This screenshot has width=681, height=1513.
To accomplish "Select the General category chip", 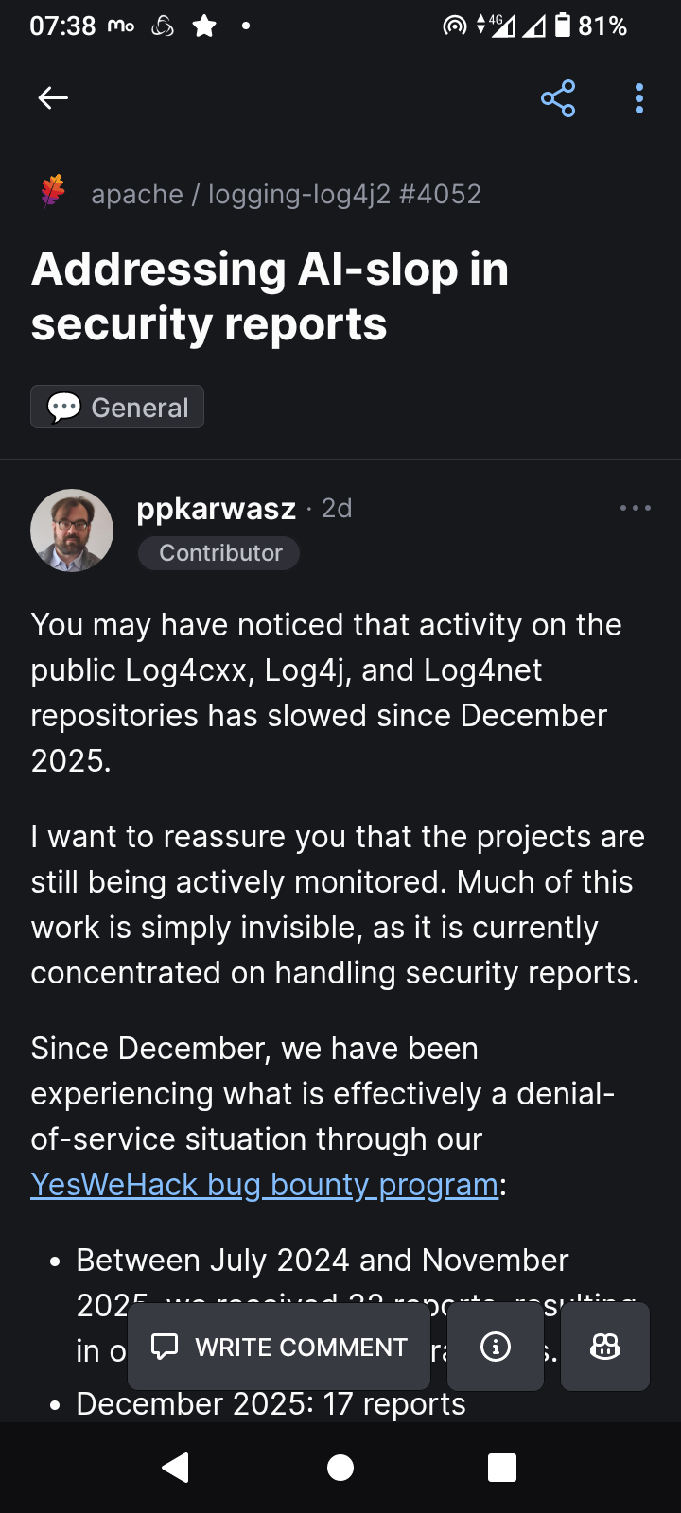I will click(x=117, y=407).
